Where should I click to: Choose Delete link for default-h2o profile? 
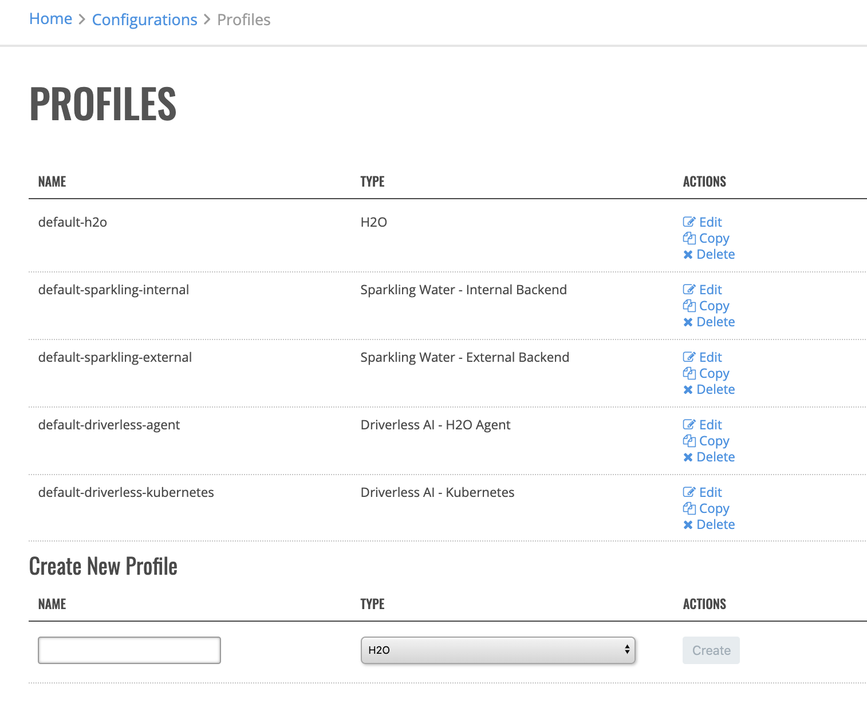click(x=716, y=254)
